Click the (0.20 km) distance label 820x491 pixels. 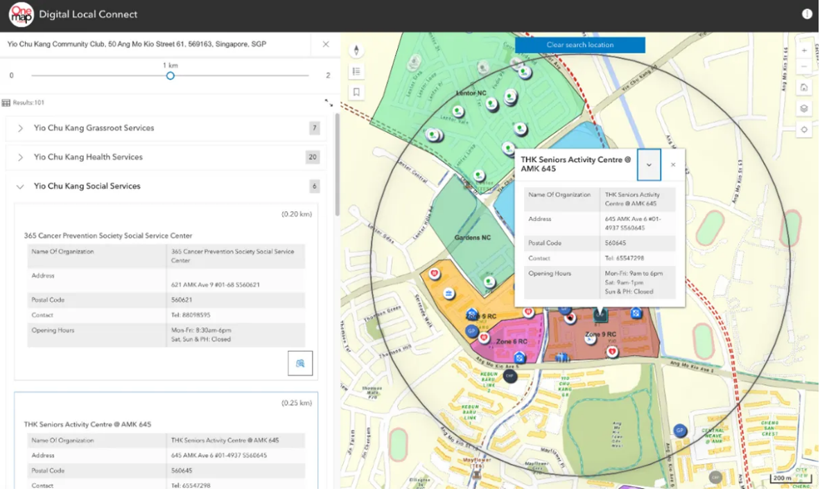tap(297, 214)
